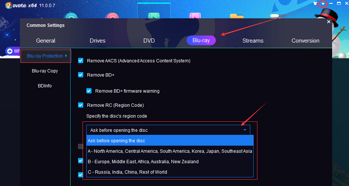Open Blu-ray Copy settings section
Screen dimensions: 349x186
[45, 71]
